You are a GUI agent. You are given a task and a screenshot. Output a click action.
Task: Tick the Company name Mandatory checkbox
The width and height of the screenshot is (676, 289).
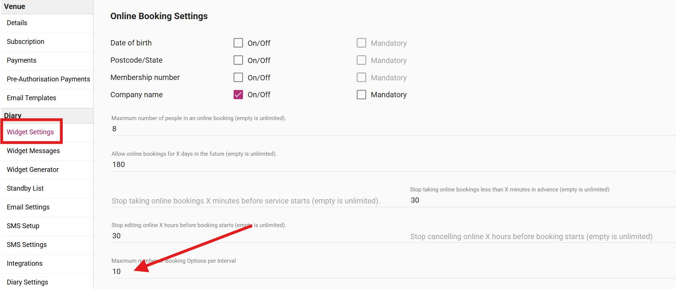tap(361, 95)
